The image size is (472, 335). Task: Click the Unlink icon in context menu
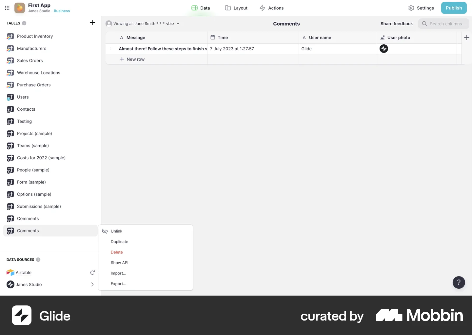click(x=105, y=231)
